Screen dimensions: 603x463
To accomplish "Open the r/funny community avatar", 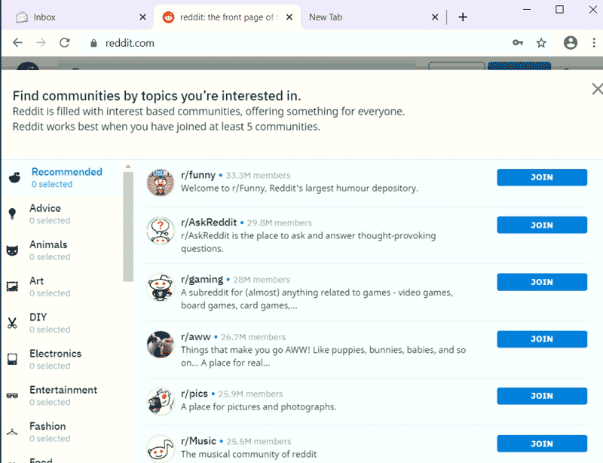I will (x=161, y=182).
